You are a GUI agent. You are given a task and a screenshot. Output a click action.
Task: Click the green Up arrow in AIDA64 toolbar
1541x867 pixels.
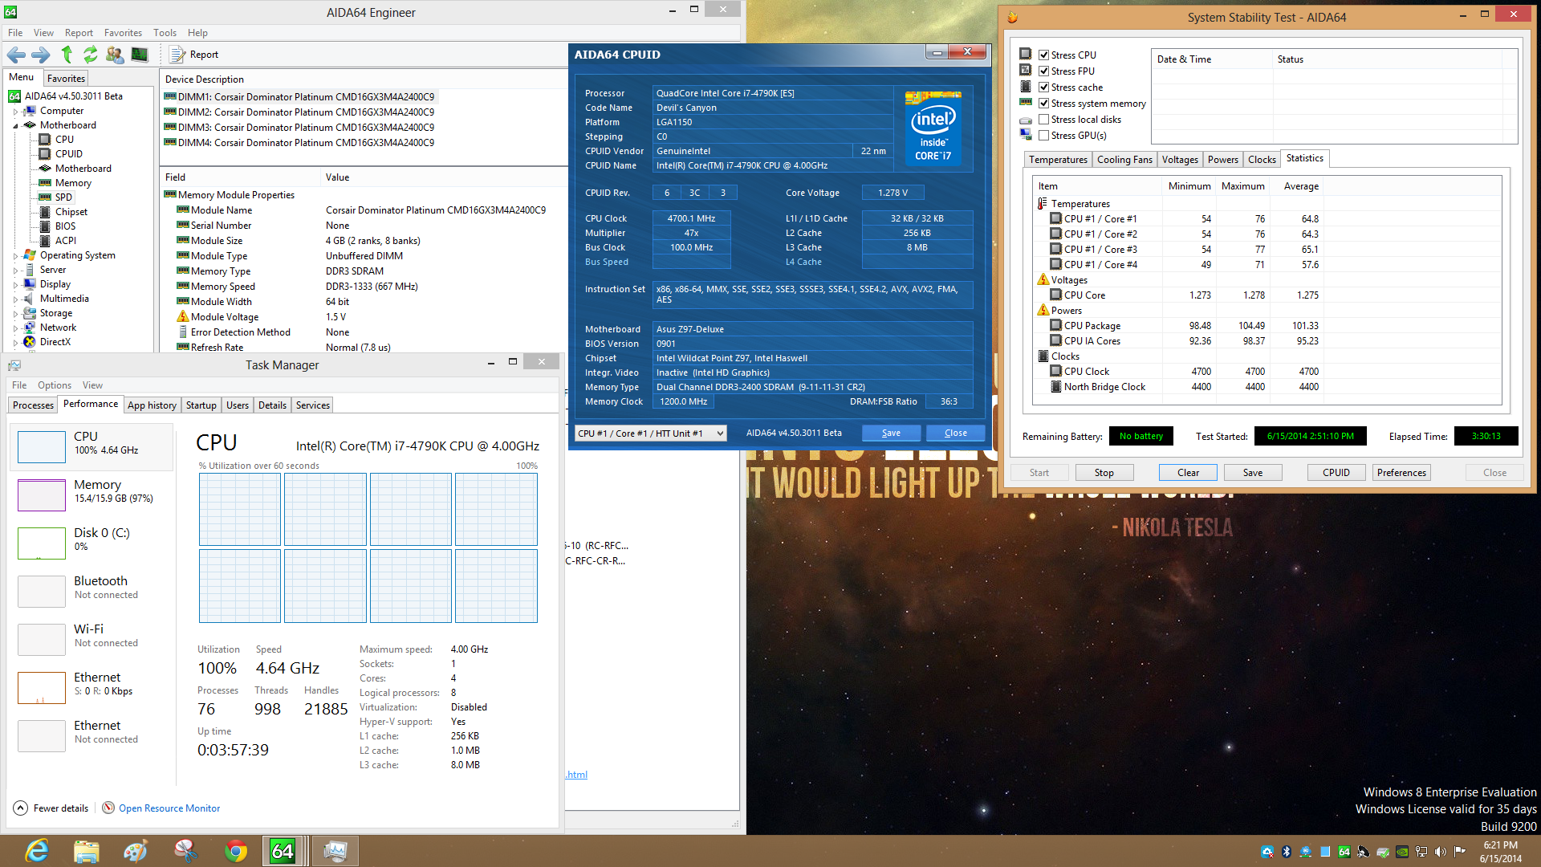[67, 55]
